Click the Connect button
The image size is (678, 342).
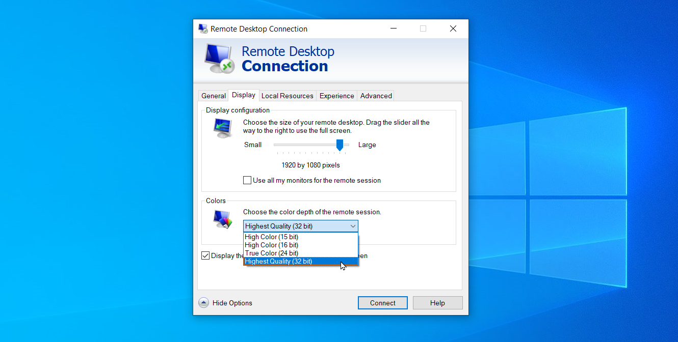pos(383,303)
